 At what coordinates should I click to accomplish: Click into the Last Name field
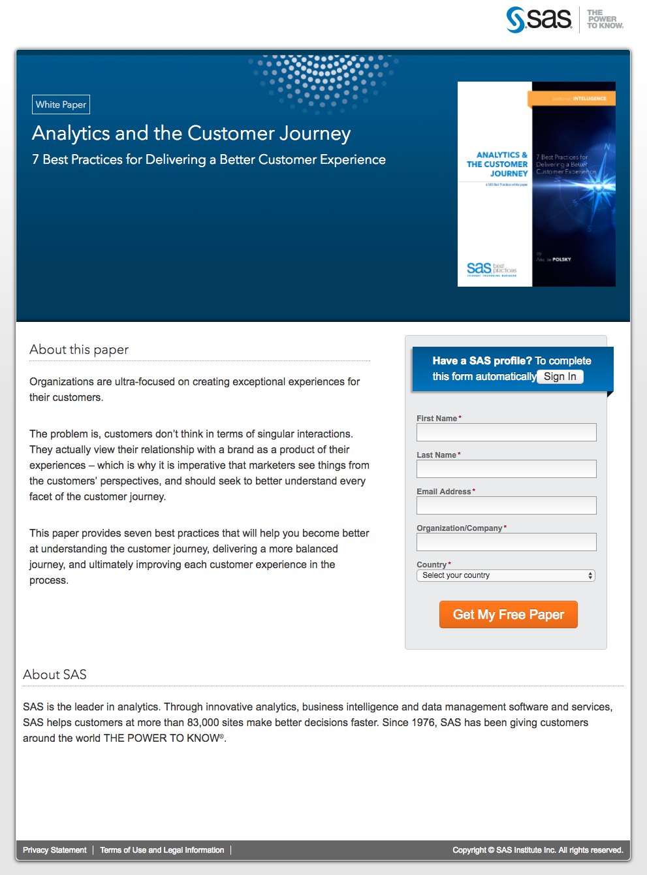(506, 469)
